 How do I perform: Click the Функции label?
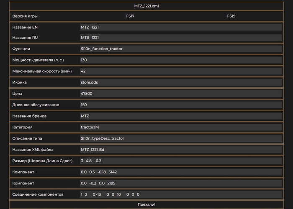coord(21,49)
